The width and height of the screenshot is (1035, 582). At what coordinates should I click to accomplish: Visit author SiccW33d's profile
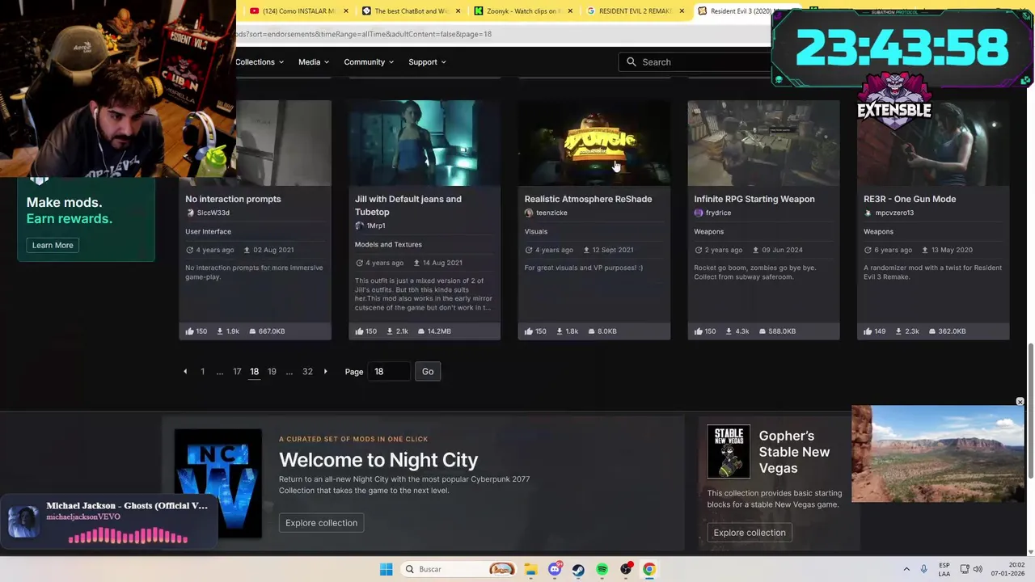213,213
